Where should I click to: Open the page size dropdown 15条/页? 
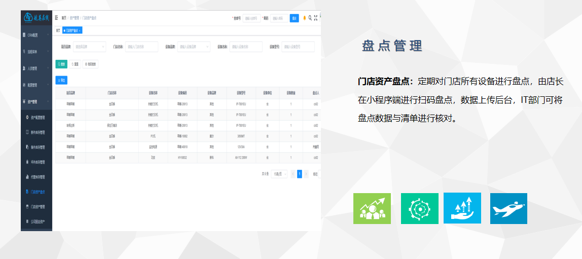coord(279,174)
